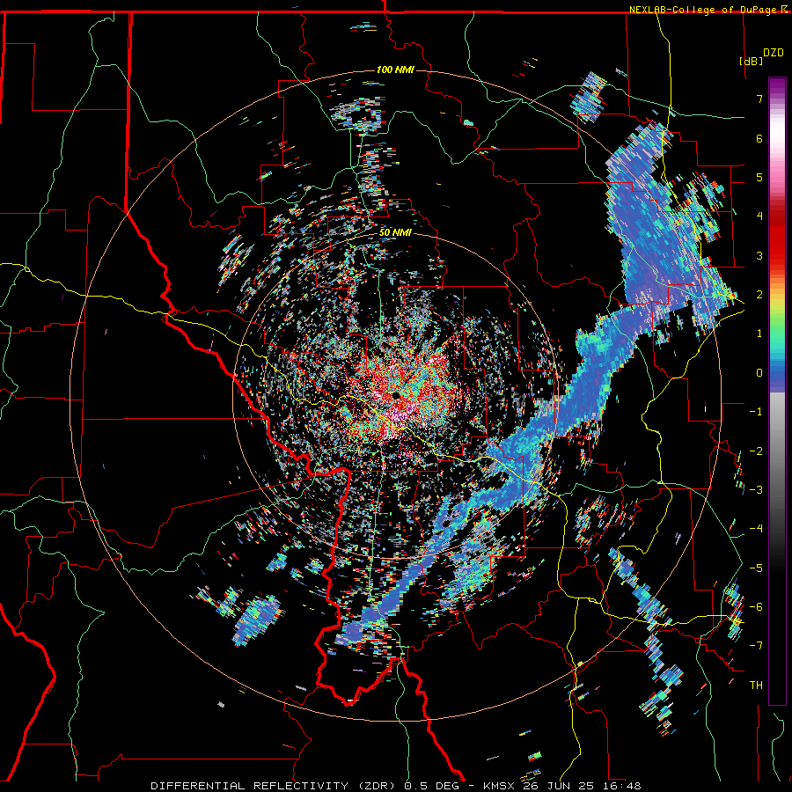
Task: Click the 4 value on the dB scale
Action: 759,216
